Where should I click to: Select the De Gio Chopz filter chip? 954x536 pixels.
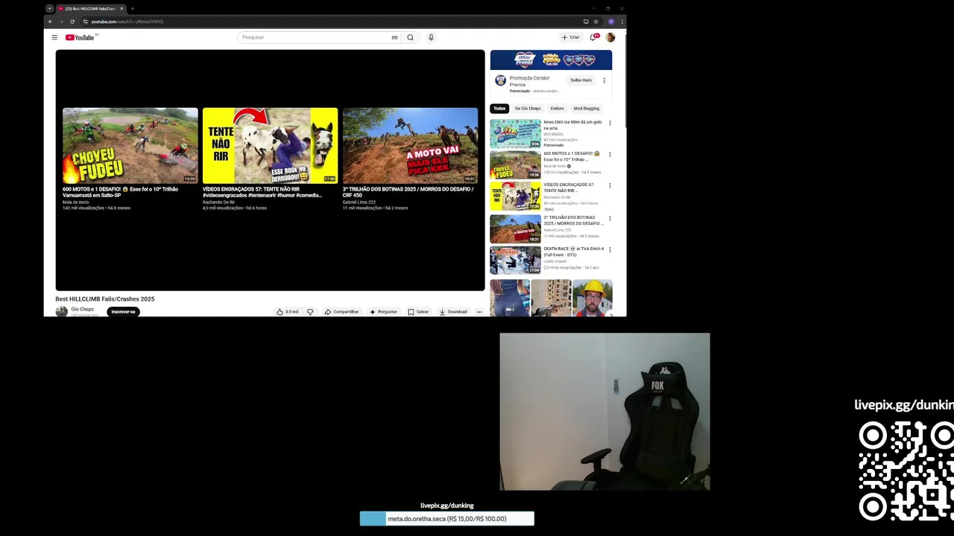click(x=528, y=109)
